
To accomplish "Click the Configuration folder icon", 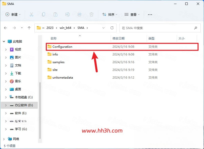I will coord(49,47).
